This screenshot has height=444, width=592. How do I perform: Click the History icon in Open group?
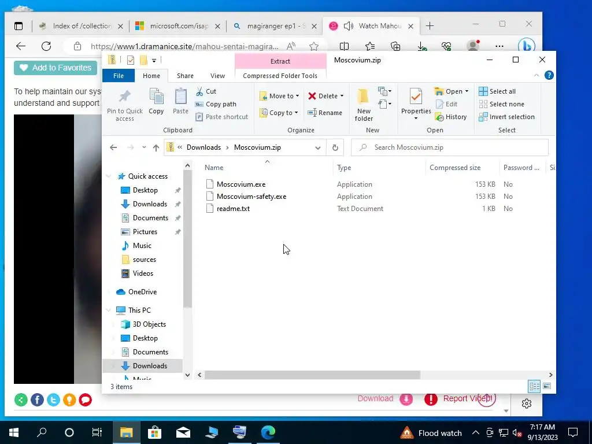pos(439,117)
